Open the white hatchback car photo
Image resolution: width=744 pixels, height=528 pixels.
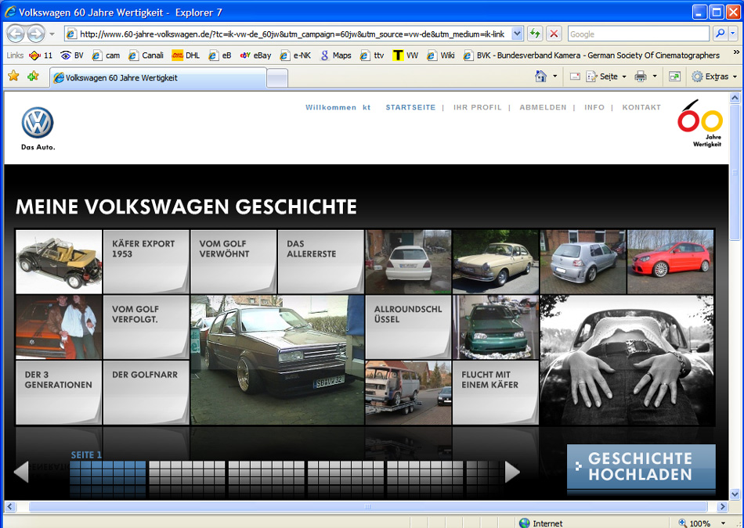click(x=408, y=261)
